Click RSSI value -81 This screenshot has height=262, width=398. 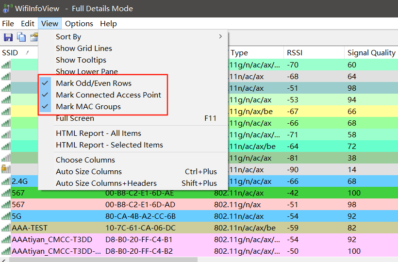(x=292, y=158)
